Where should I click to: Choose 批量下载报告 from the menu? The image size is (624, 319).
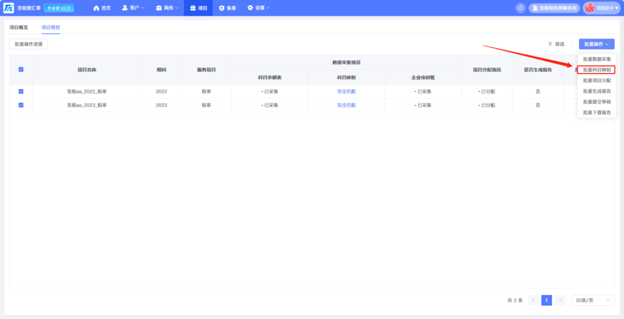click(x=596, y=113)
